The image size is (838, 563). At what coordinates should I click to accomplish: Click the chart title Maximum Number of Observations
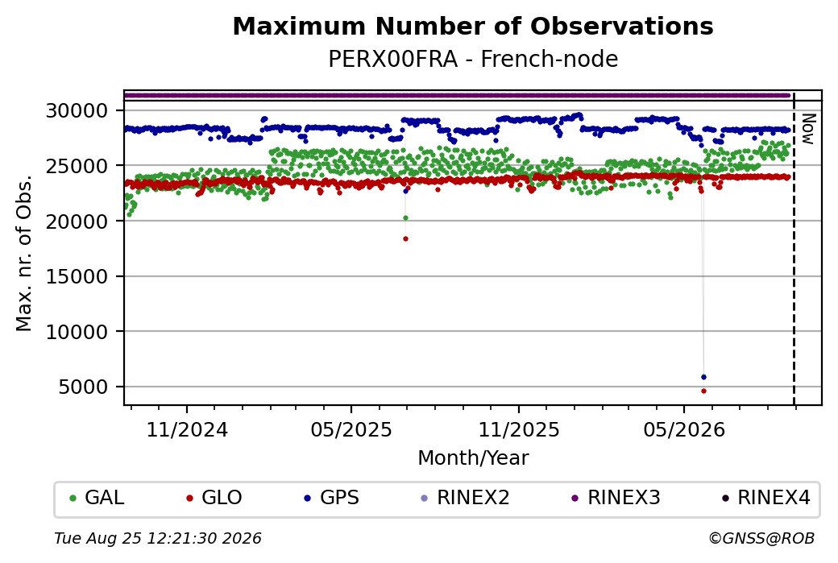click(x=473, y=26)
